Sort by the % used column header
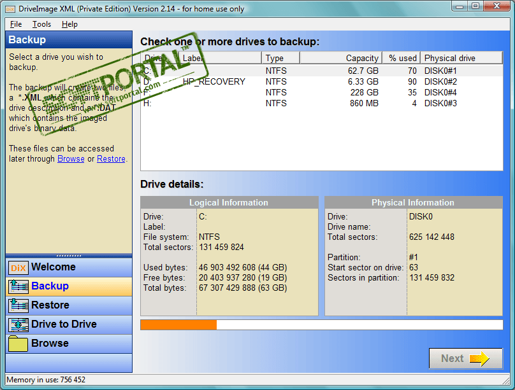Screen dimensions: 515x390 402,58
